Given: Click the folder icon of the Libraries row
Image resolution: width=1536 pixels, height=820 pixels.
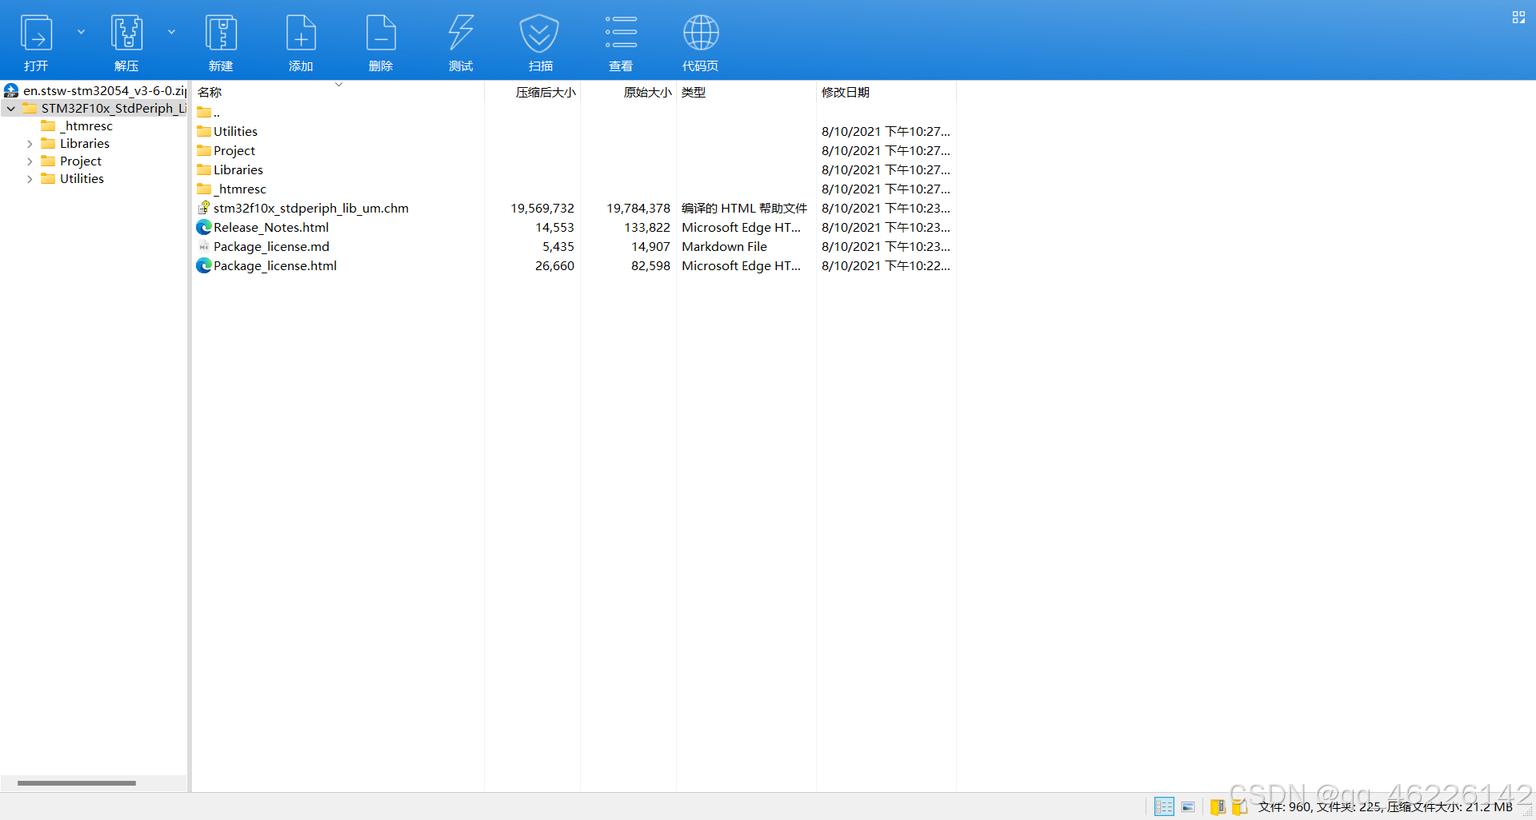Looking at the screenshot, I should tap(204, 169).
